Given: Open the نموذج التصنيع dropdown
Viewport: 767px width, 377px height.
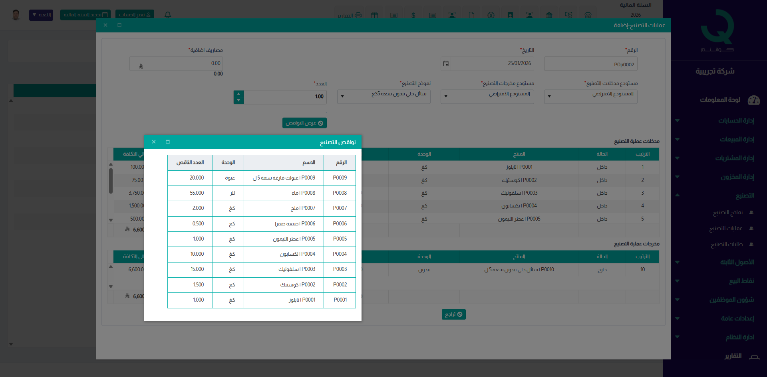Looking at the screenshot, I should 383,97.
